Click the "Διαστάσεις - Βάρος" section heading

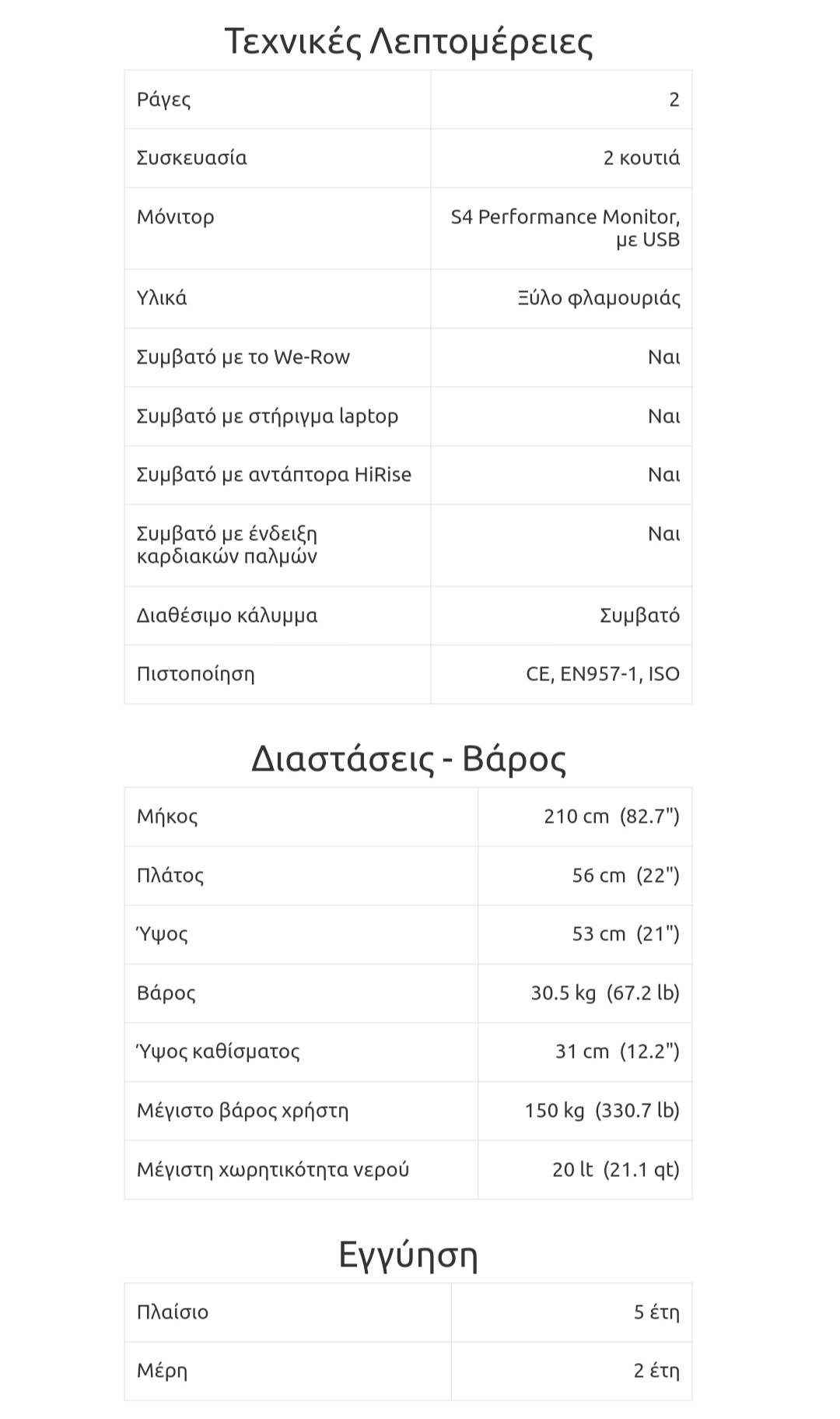(x=408, y=758)
